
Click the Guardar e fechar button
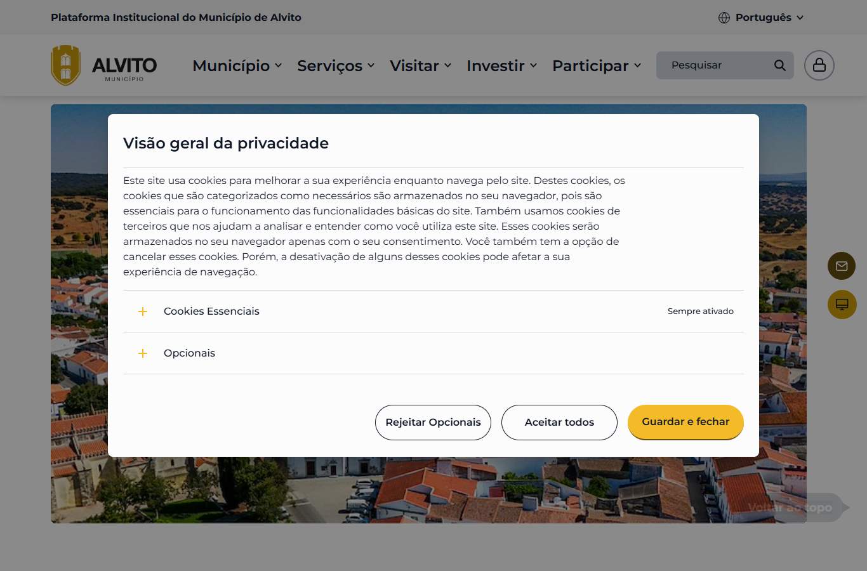click(x=685, y=422)
